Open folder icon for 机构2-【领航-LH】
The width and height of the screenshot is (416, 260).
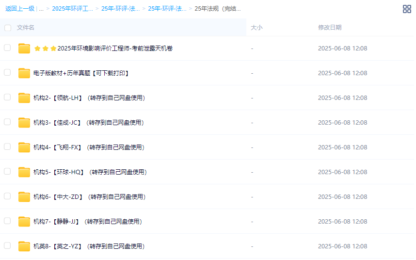pos(24,97)
